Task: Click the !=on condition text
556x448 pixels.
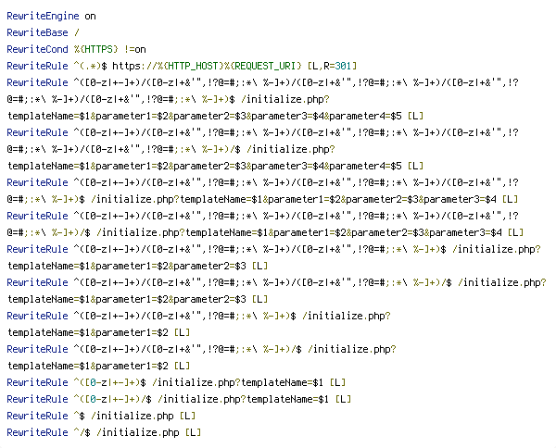Action: [134, 50]
